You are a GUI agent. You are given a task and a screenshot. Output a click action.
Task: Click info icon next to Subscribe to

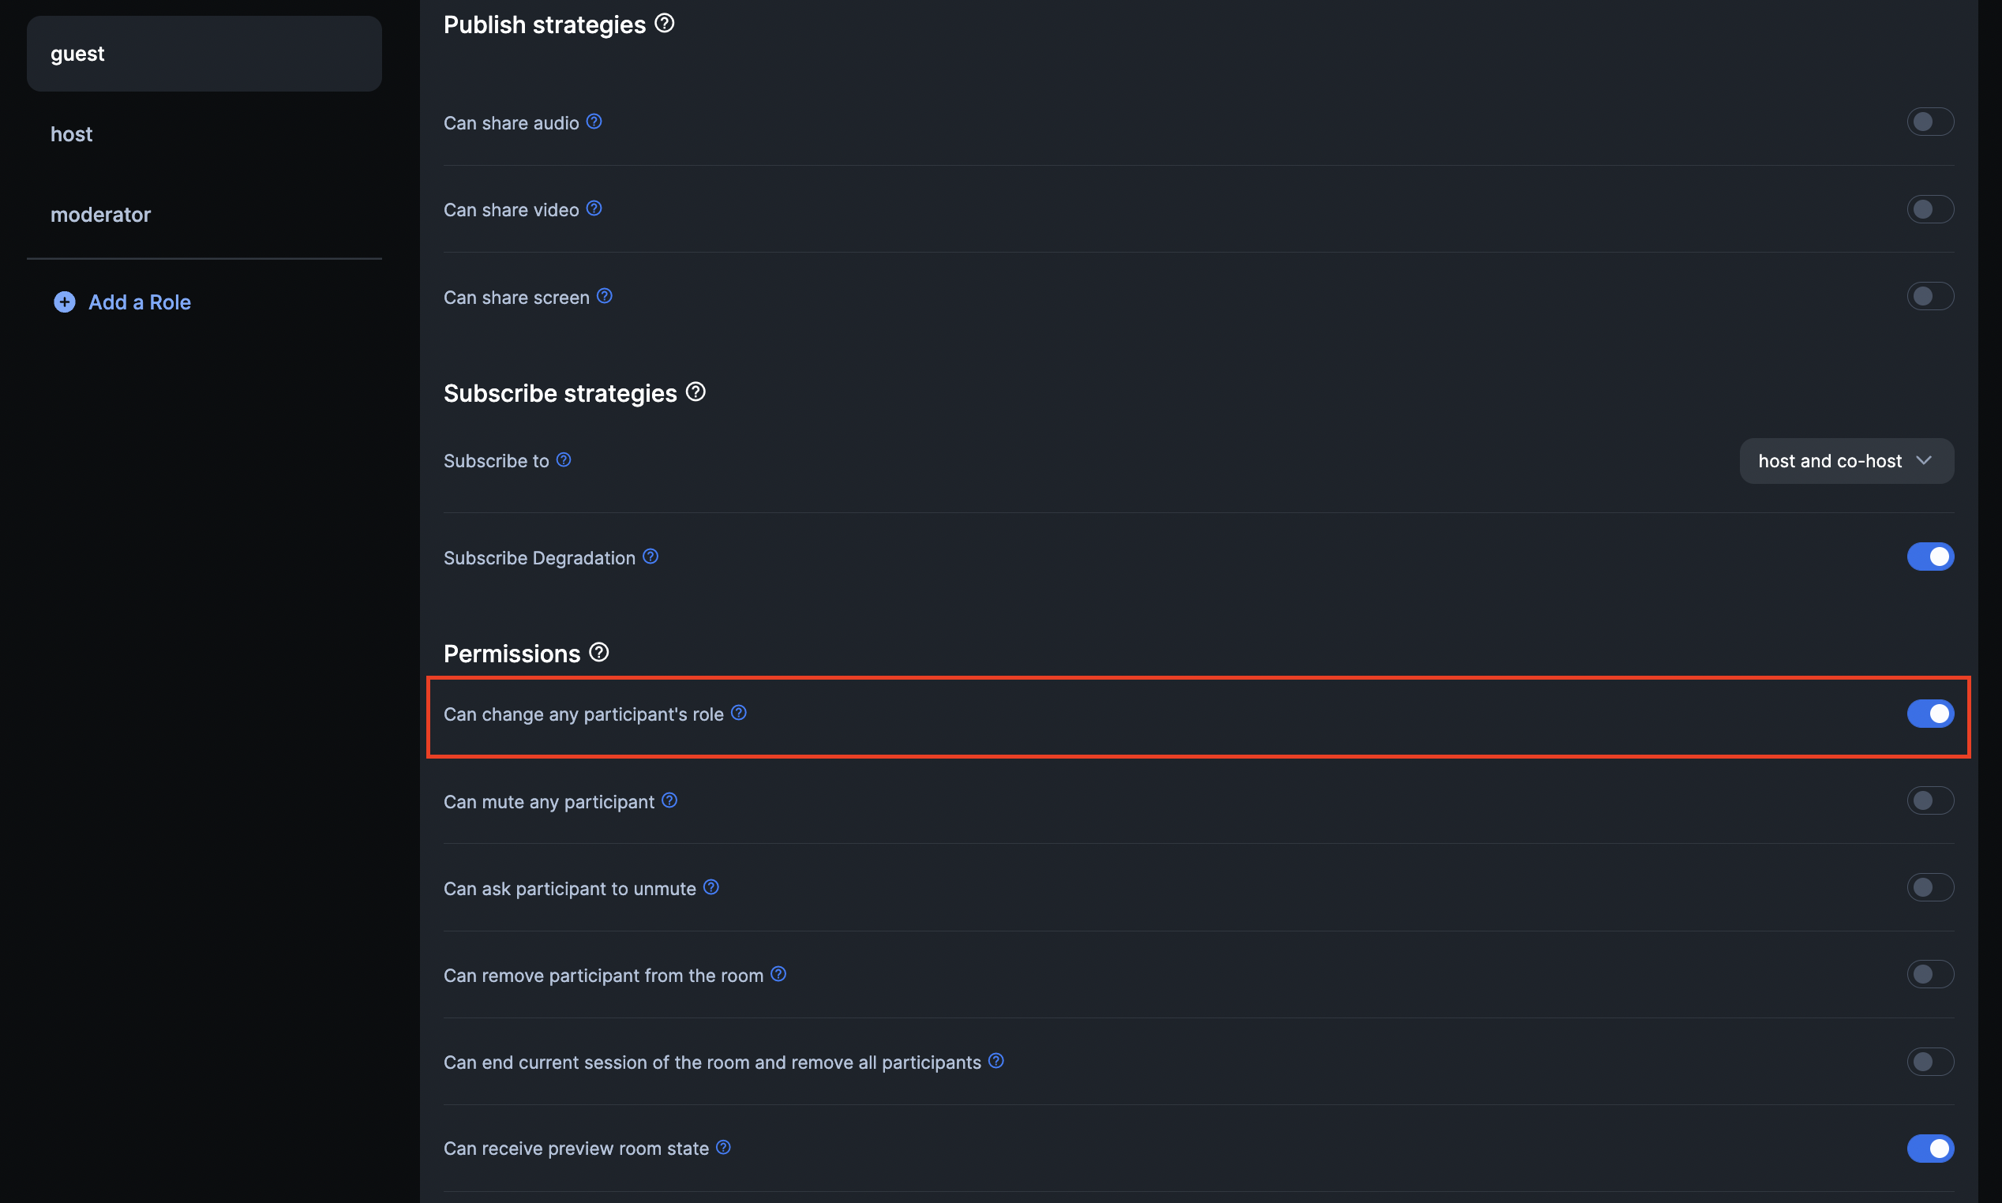[564, 459]
